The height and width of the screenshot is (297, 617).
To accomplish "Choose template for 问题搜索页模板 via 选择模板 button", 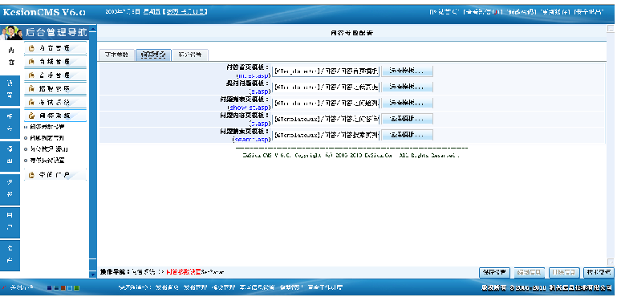I will click(x=408, y=135).
